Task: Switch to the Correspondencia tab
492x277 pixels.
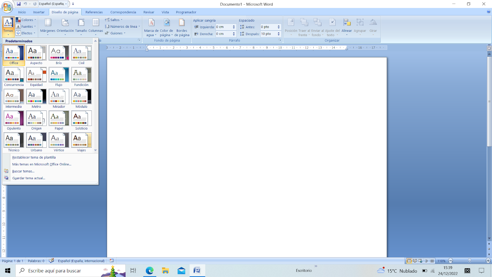Action: [123, 12]
